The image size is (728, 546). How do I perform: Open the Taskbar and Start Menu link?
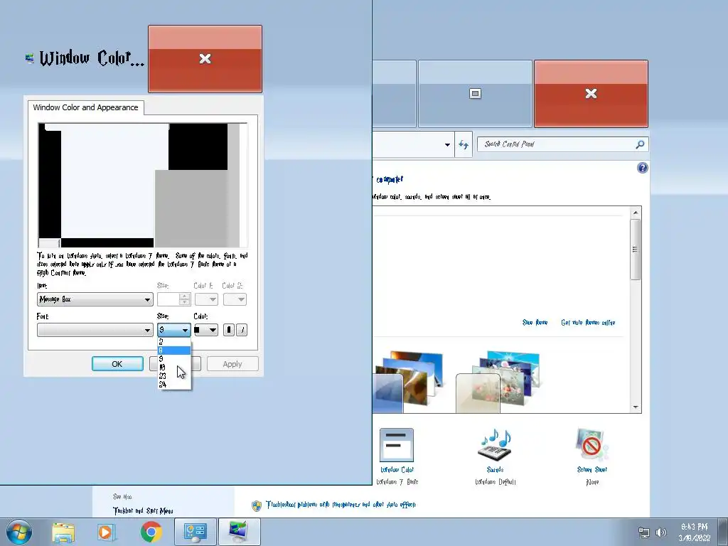coord(143,510)
